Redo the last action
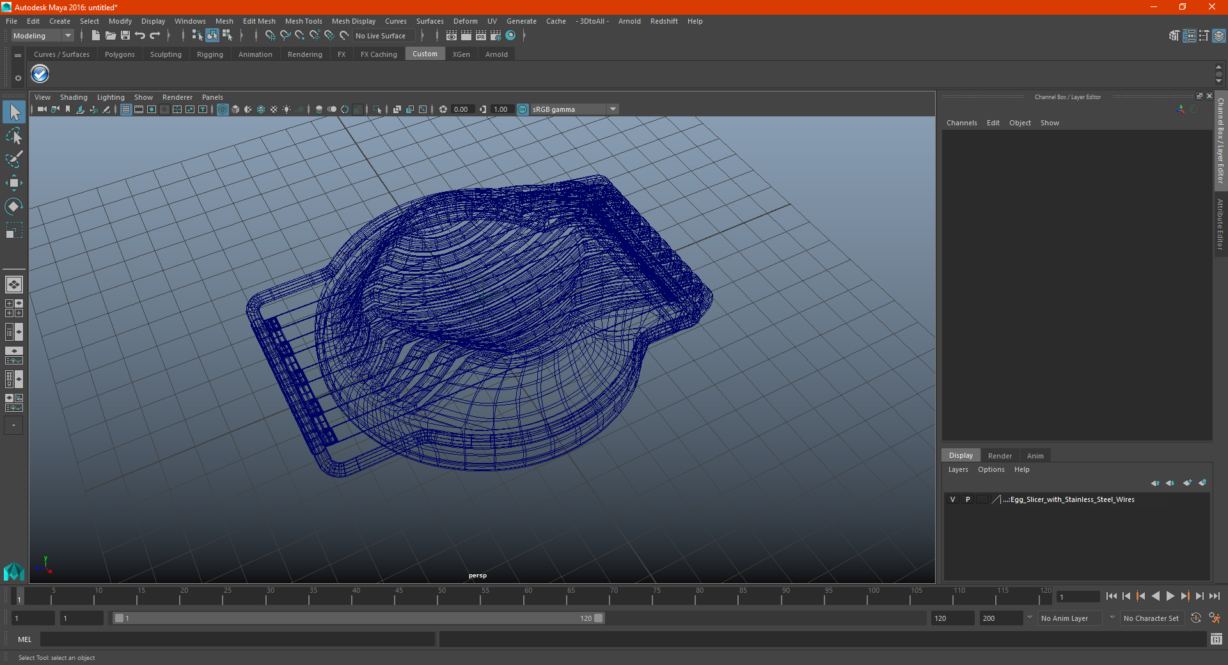 (x=155, y=36)
